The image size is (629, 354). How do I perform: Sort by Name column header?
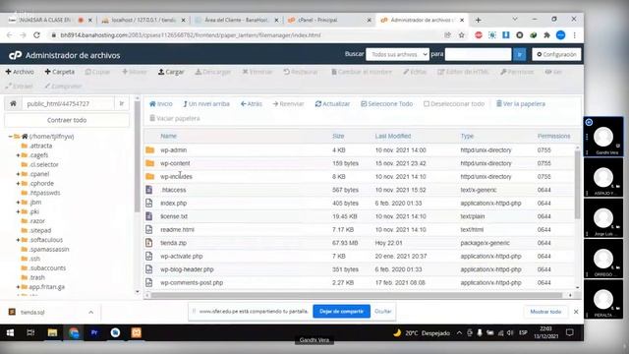pyautogui.click(x=168, y=136)
